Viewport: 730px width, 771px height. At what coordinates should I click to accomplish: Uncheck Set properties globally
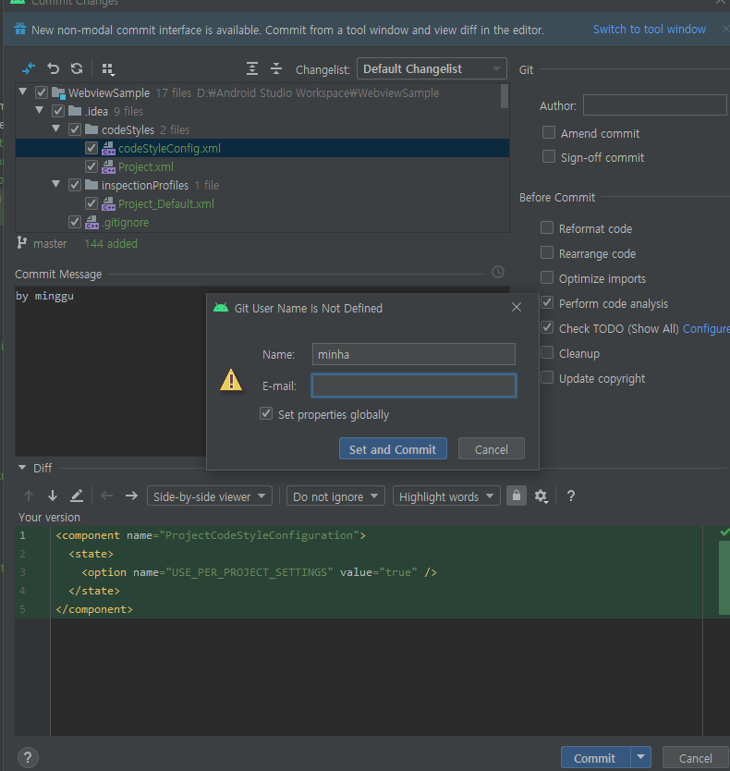[x=266, y=413]
